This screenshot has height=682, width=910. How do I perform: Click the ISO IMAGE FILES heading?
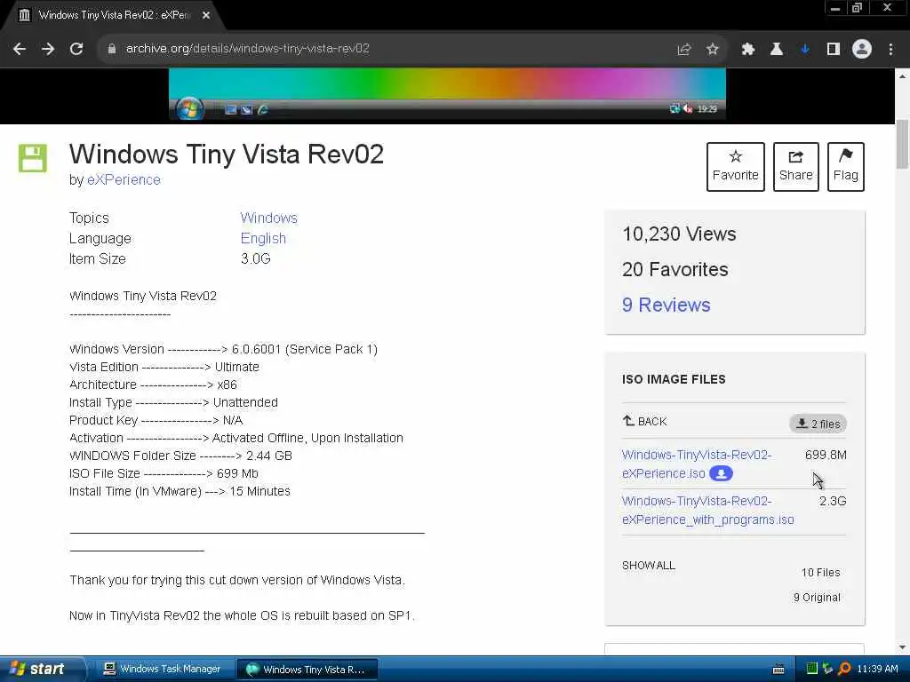(674, 379)
